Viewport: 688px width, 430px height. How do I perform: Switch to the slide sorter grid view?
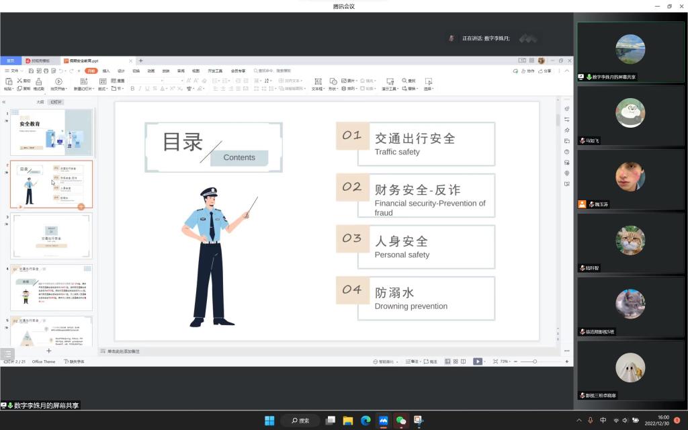click(455, 361)
